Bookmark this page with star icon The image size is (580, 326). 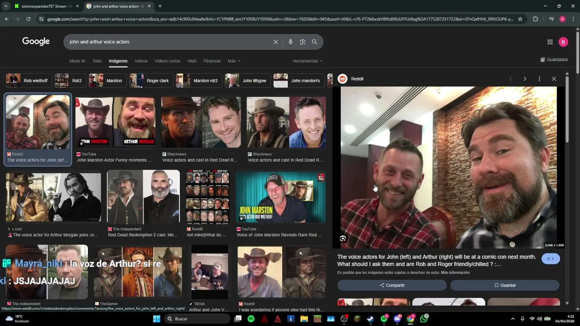(x=520, y=19)
